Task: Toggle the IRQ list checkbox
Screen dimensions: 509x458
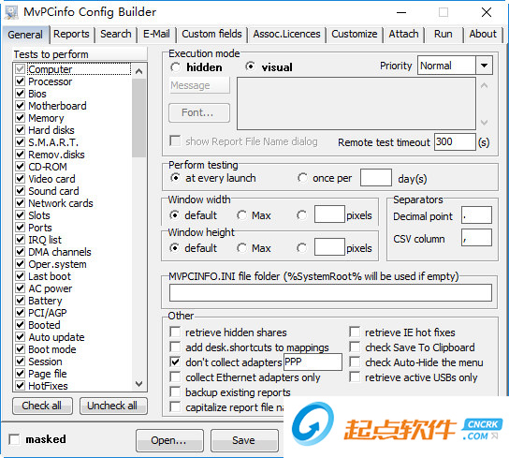Action: pos(21,240)
